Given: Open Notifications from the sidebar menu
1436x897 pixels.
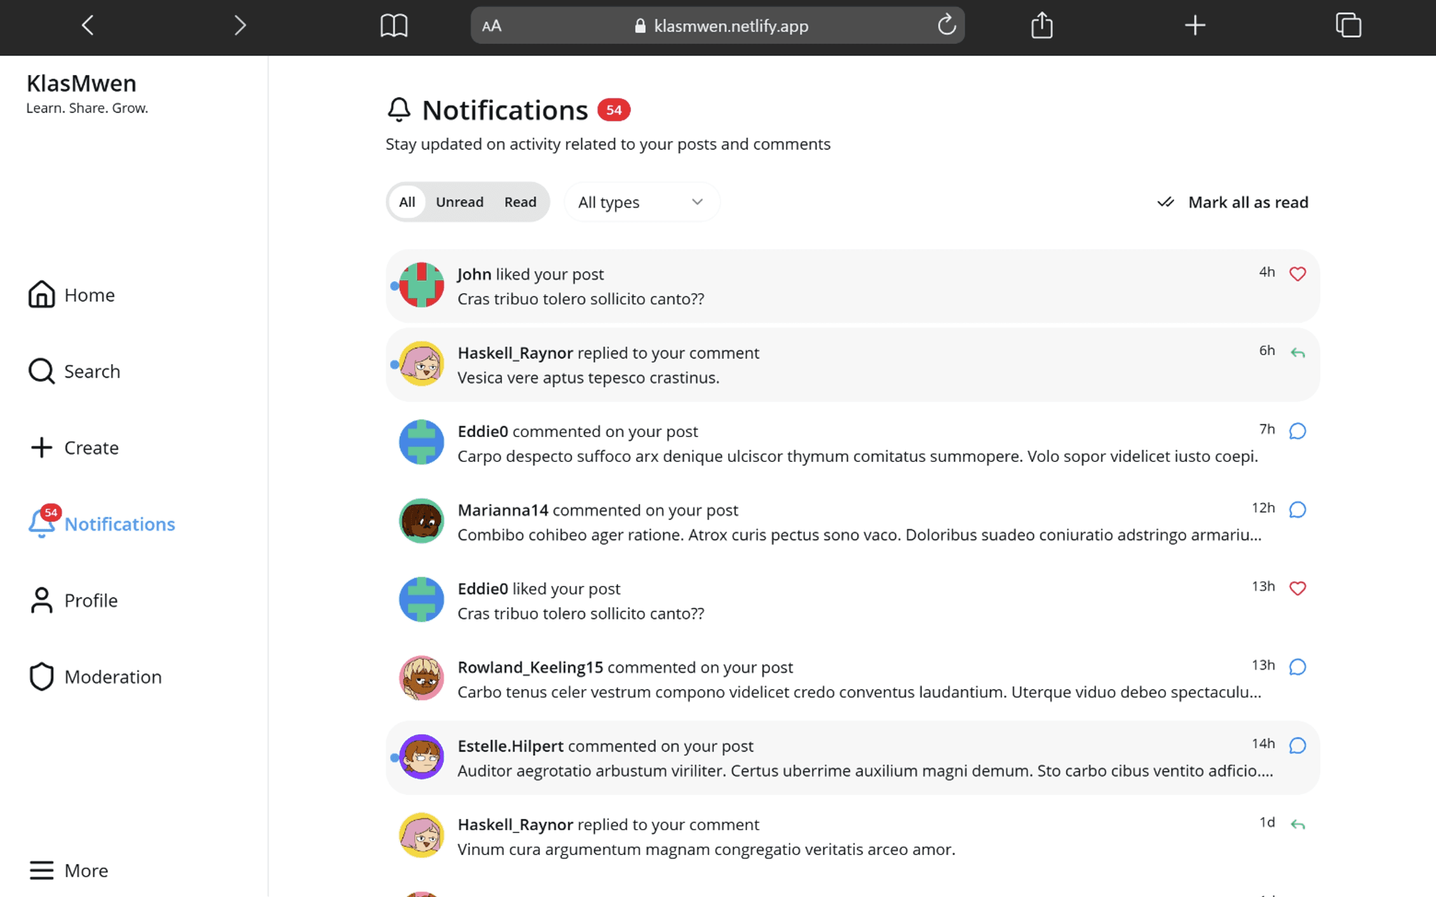Looking at the screenshot, I should coord(119,524).
